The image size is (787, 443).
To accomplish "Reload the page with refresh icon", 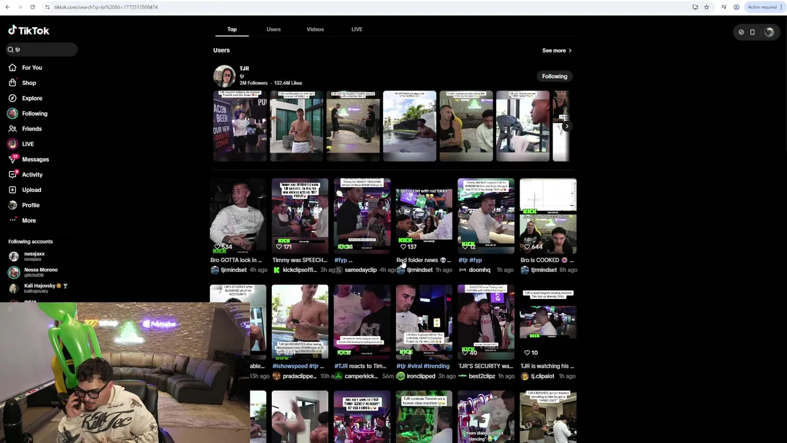I will (x=33, y=7).
